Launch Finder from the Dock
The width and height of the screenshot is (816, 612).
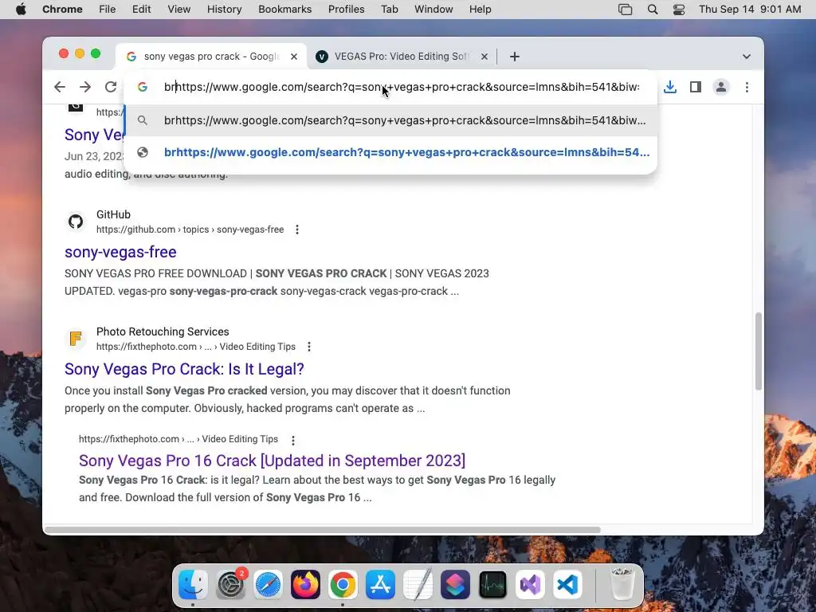coord(193,584)
